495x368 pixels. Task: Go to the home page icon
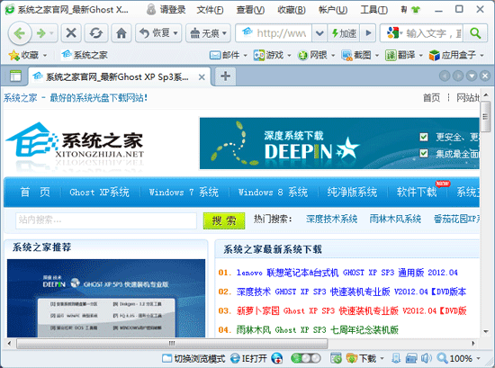121,33
